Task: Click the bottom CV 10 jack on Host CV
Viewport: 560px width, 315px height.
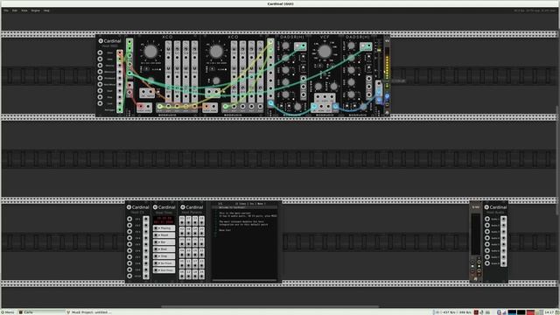Action: (x=129, y=276)
